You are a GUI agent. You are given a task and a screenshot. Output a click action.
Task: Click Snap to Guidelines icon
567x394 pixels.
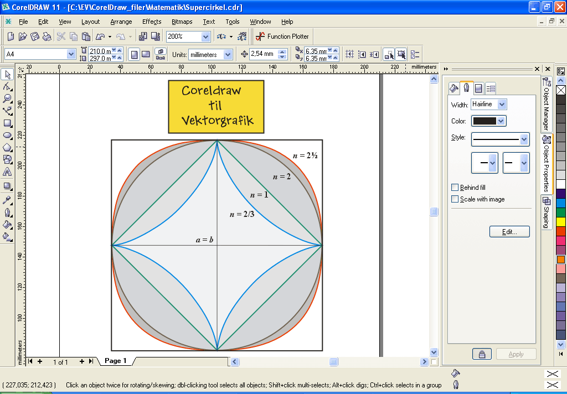tap(362, 55)
